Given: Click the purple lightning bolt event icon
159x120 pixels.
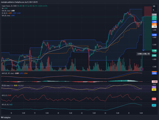Looking at the screenshot, I should 142,69.
